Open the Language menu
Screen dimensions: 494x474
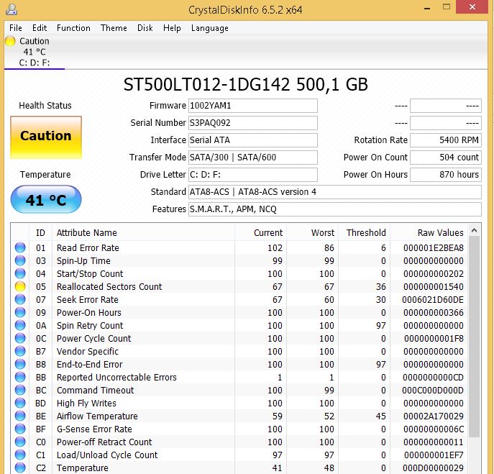[209, 28]
